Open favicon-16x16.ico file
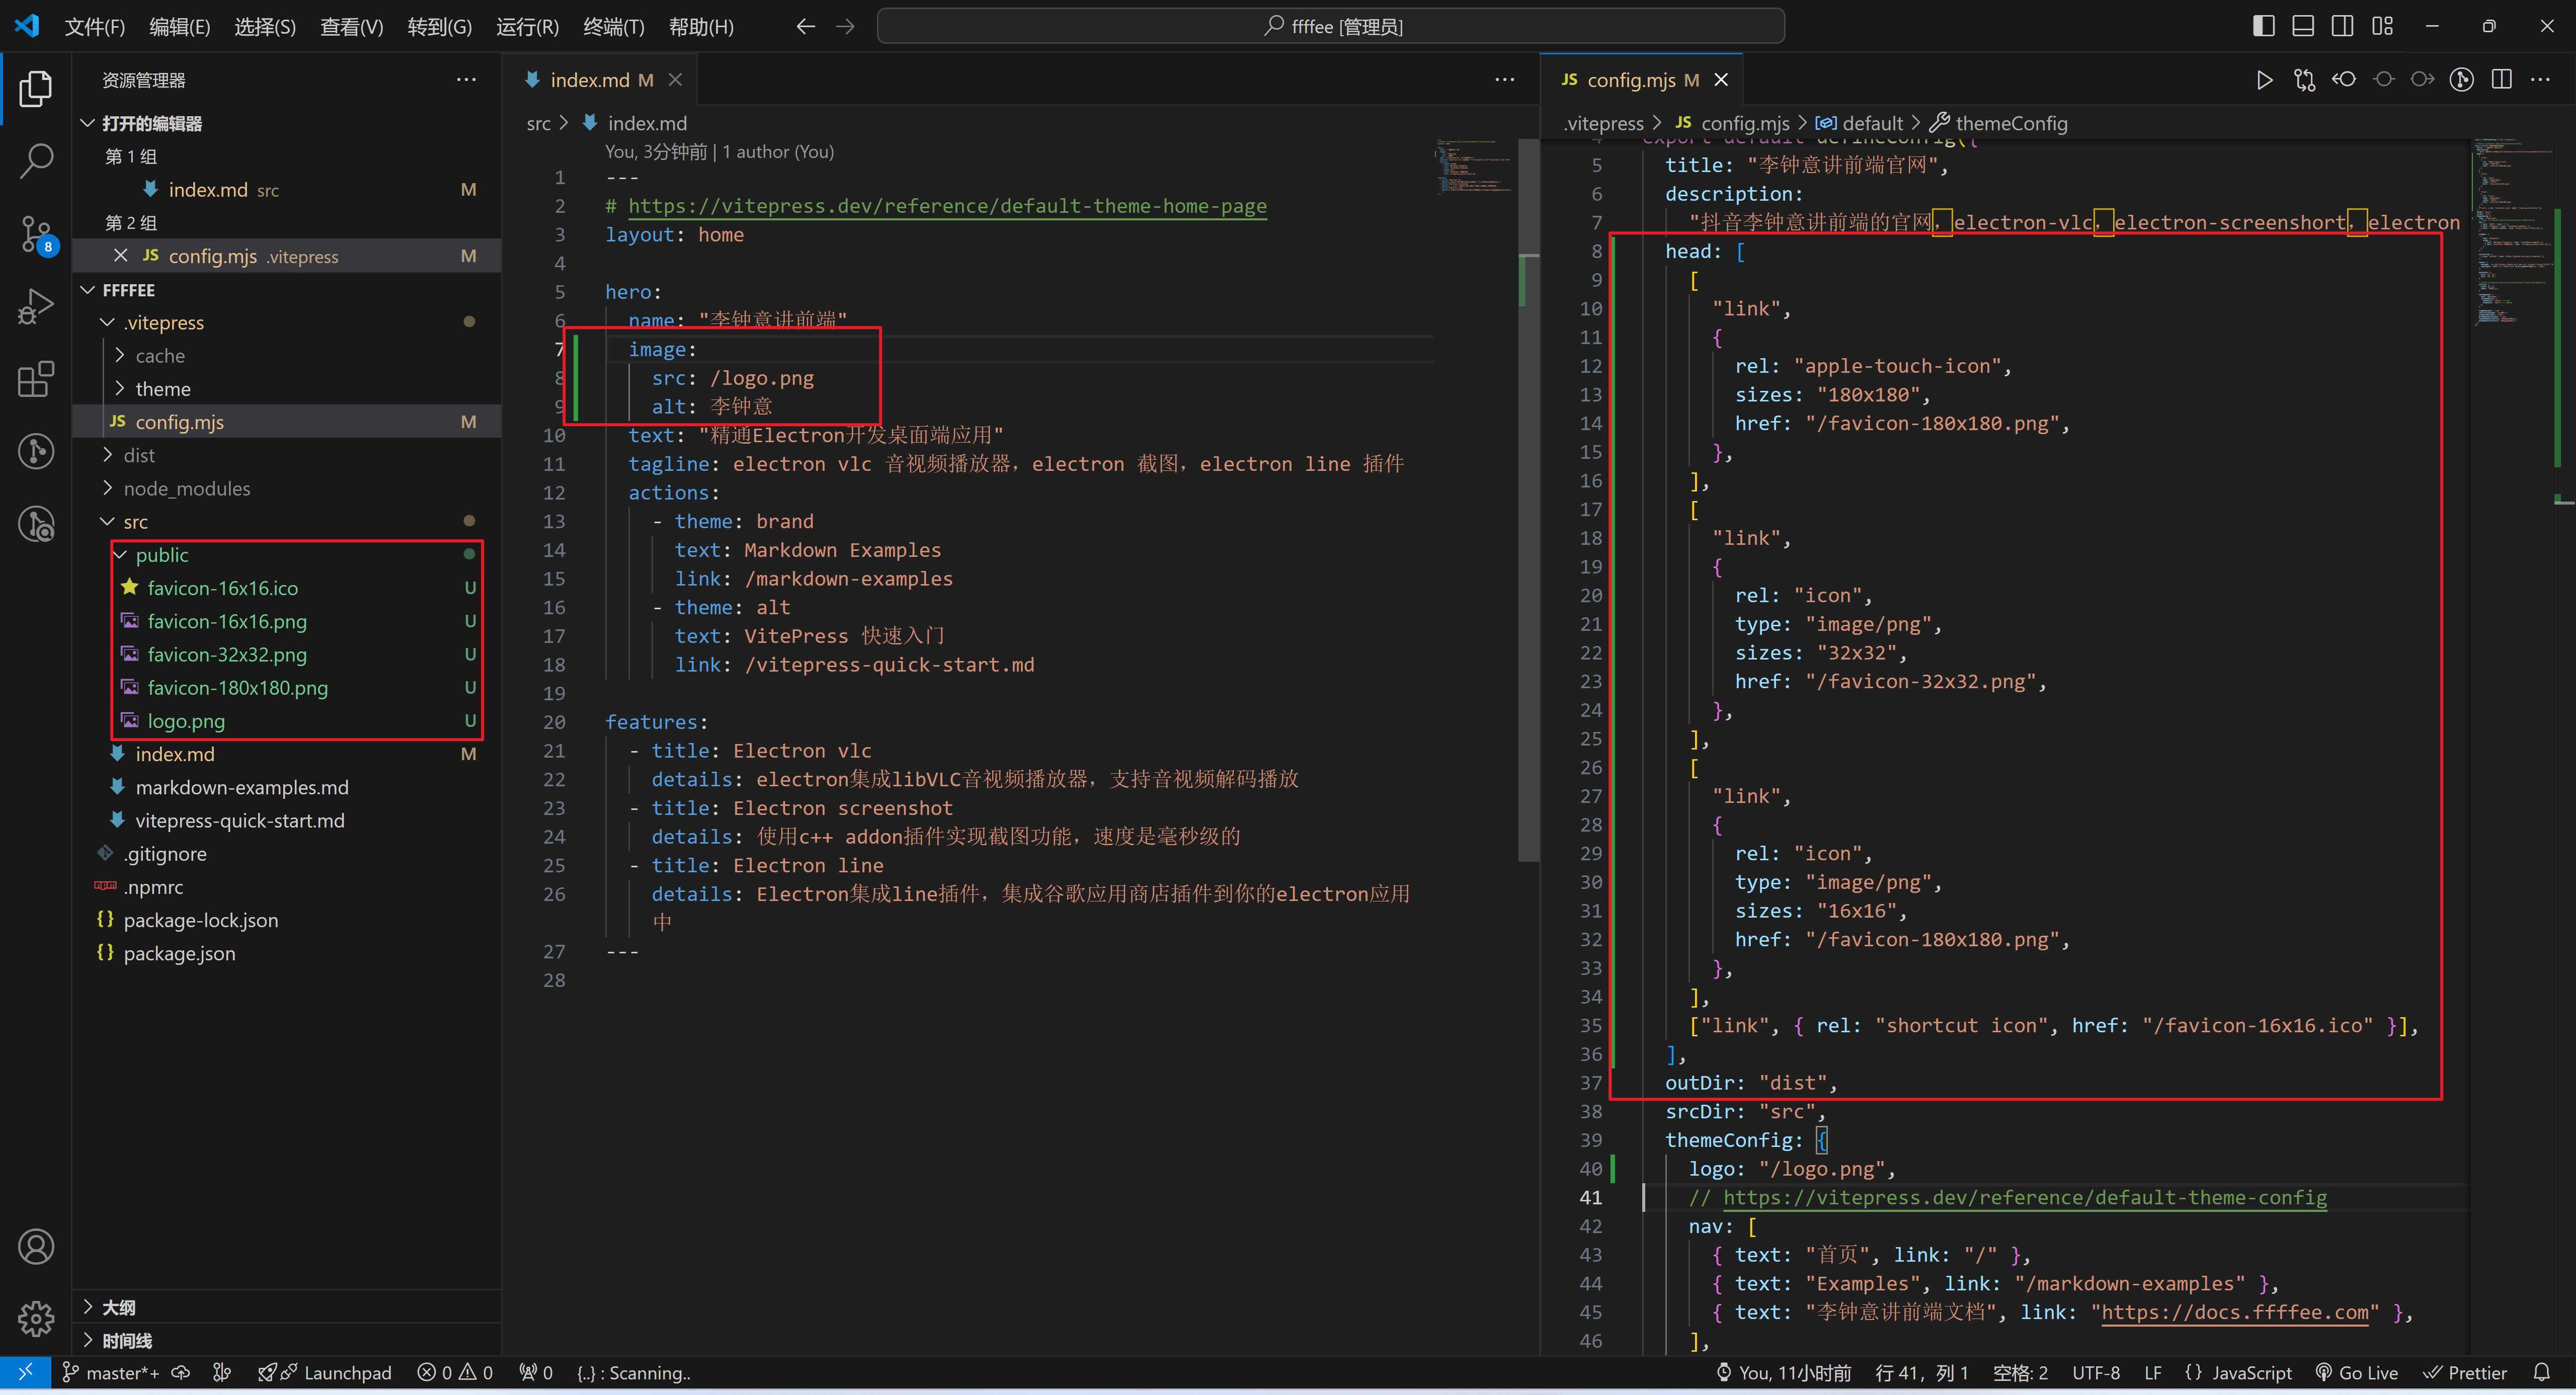This screenshot has height=1395, width=2576. 222,588
